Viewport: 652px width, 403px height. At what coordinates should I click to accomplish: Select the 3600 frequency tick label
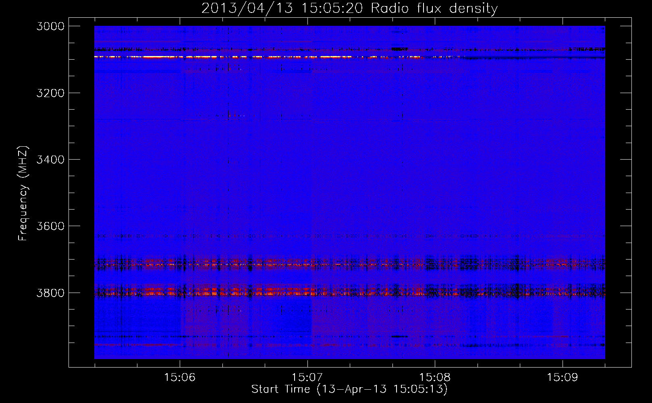pos(50,226)
